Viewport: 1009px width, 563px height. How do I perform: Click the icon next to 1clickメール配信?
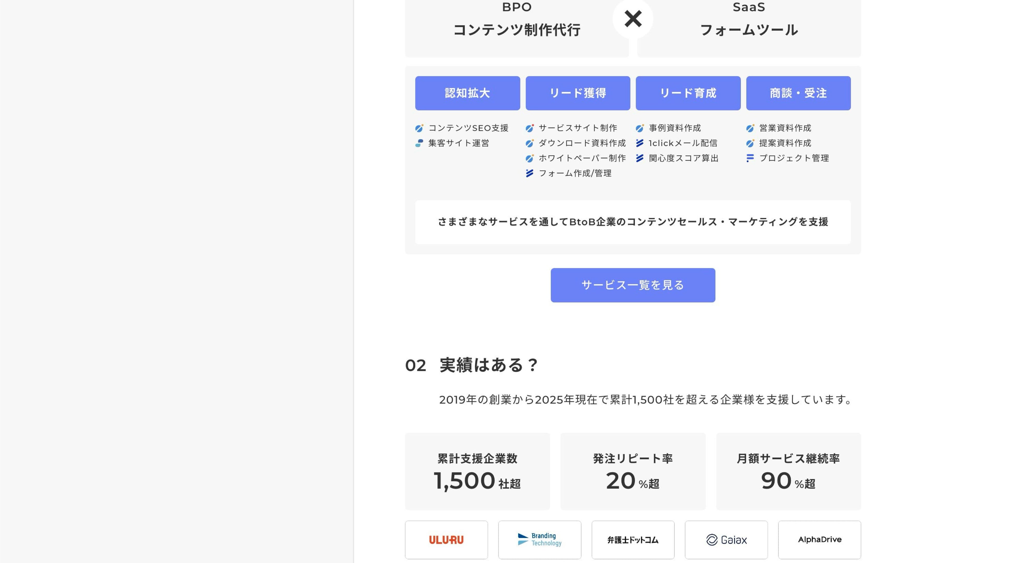pyautogui.click(x=640, y=143)
